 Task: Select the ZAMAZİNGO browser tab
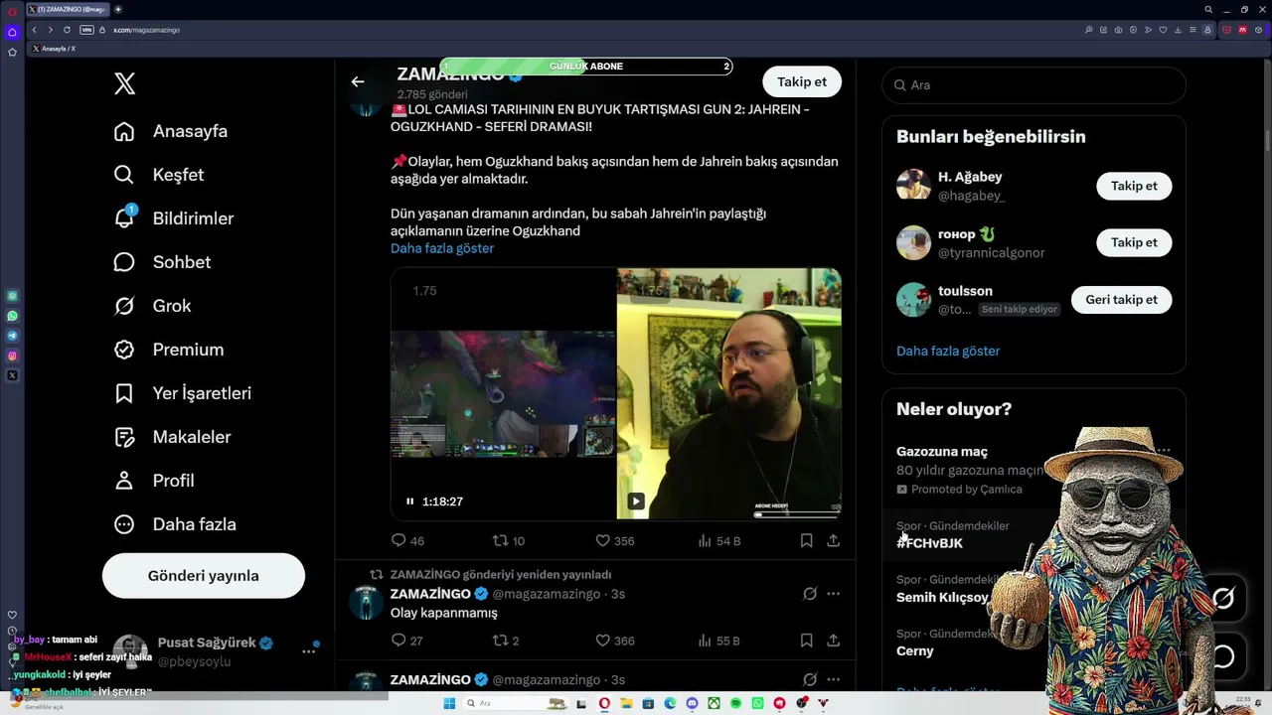pos(69,9)
